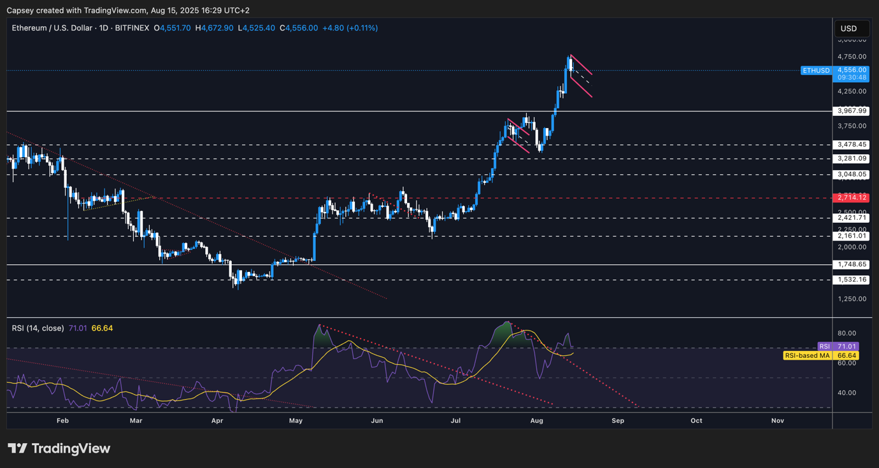Image resolution: width=879 pixels, height=468 pixels.
Task: Click the RSI (14, close) indicator legend
Action: pos(38,328)
